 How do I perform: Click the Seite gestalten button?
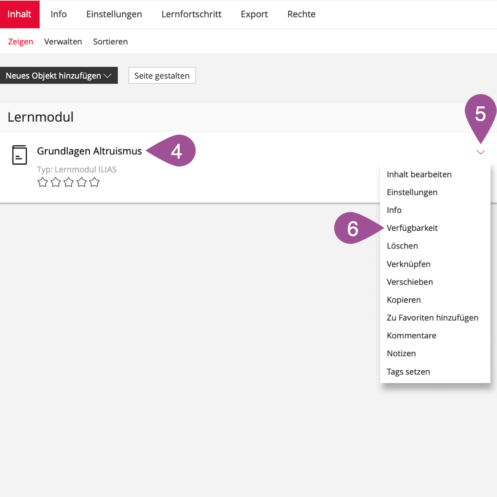(162, 76)
